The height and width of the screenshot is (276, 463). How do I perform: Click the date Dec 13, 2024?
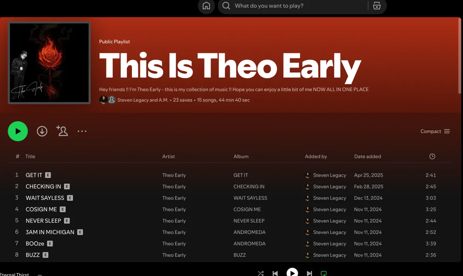(368, 198)
